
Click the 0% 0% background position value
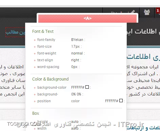(76, 94)
